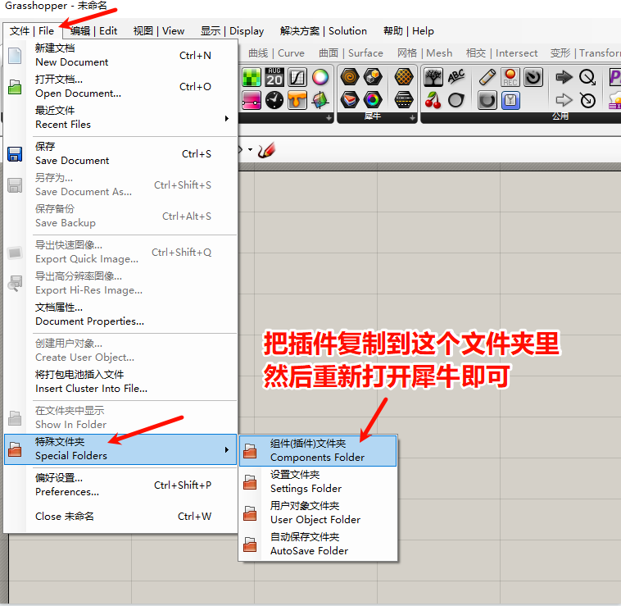Open the Components Folder submenu item
The height and width of the screenshot is (606, 621).
coord(318,451)
